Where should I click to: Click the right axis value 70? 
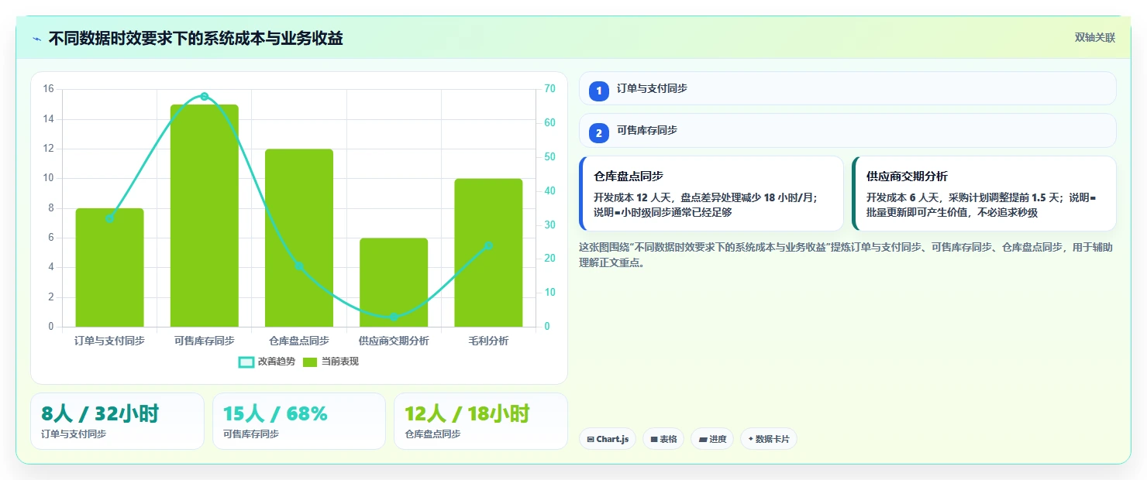[549, 89]
